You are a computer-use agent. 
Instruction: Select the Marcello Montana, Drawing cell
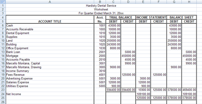coord(50,67)
